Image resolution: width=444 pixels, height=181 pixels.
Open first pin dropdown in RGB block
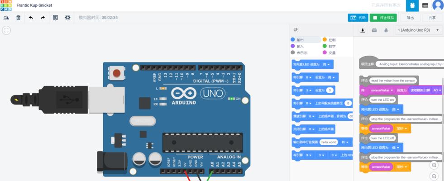(x=310, y=155)
